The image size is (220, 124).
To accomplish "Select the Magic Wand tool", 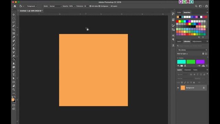I will click(14, 26).
